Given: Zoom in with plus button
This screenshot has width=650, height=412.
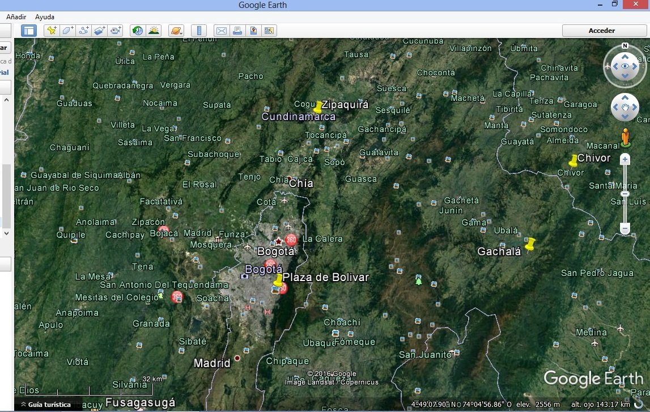Looking at the screenshot, I should 624,159.
